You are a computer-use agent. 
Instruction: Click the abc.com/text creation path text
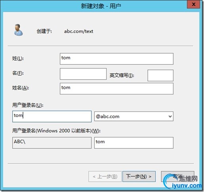(79, 31)
